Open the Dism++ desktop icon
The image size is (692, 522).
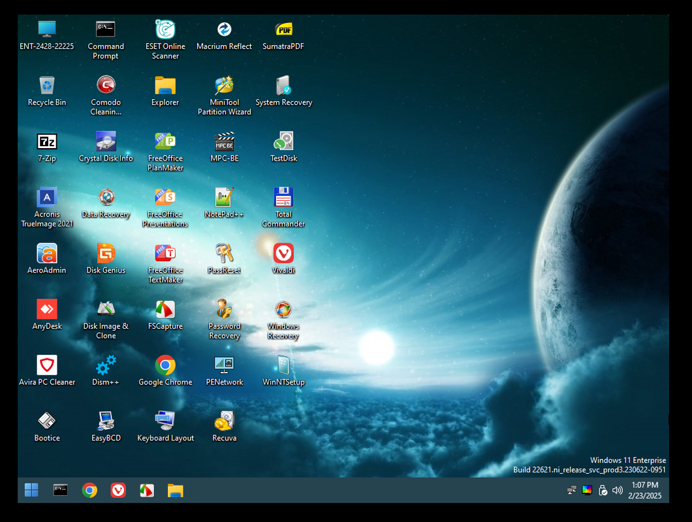pyautogui.click(x=106, y=365)
